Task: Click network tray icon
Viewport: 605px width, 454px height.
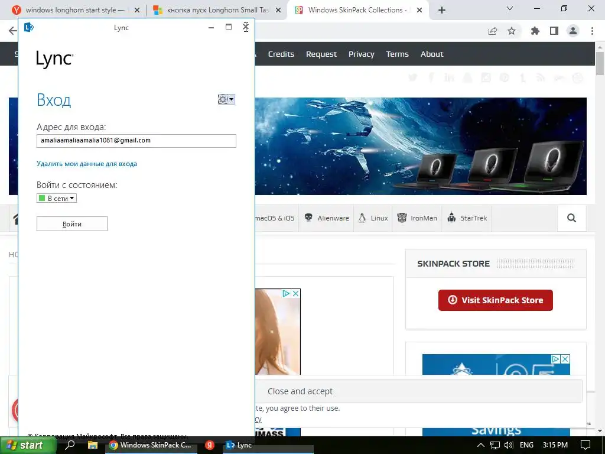Action: 495,446
